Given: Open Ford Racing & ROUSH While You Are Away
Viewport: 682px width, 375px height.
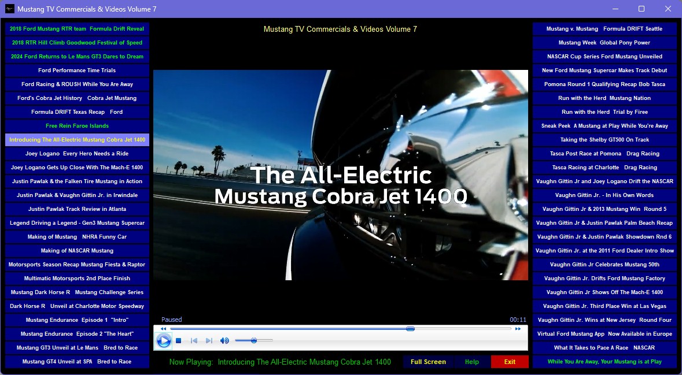Looking at the screenshot, I should [77, 84].
